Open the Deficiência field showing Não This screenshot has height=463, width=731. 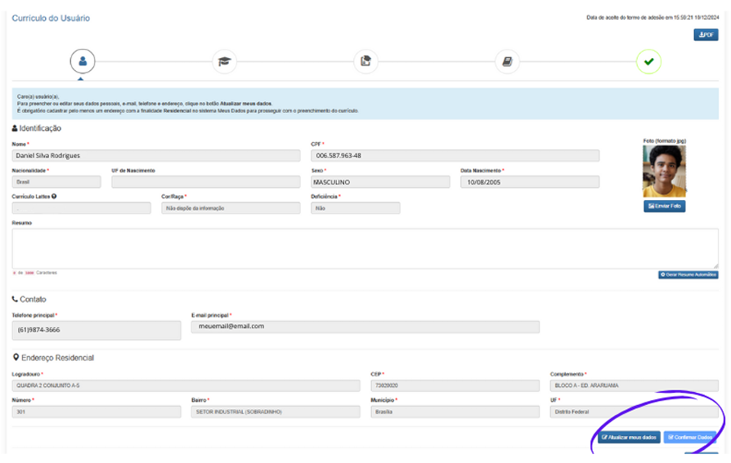pos(355,208)
